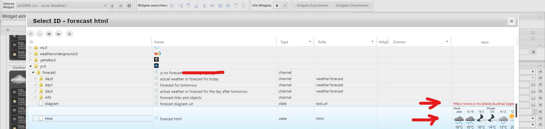Image resolution: width=545 pixels, height=129 pixels.
Task: Open the Zimmer column filter dropdown
Action: (x=447, y=42)
